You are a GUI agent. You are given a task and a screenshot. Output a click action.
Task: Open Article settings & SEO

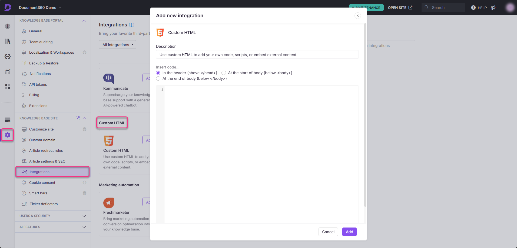[47, 161]
